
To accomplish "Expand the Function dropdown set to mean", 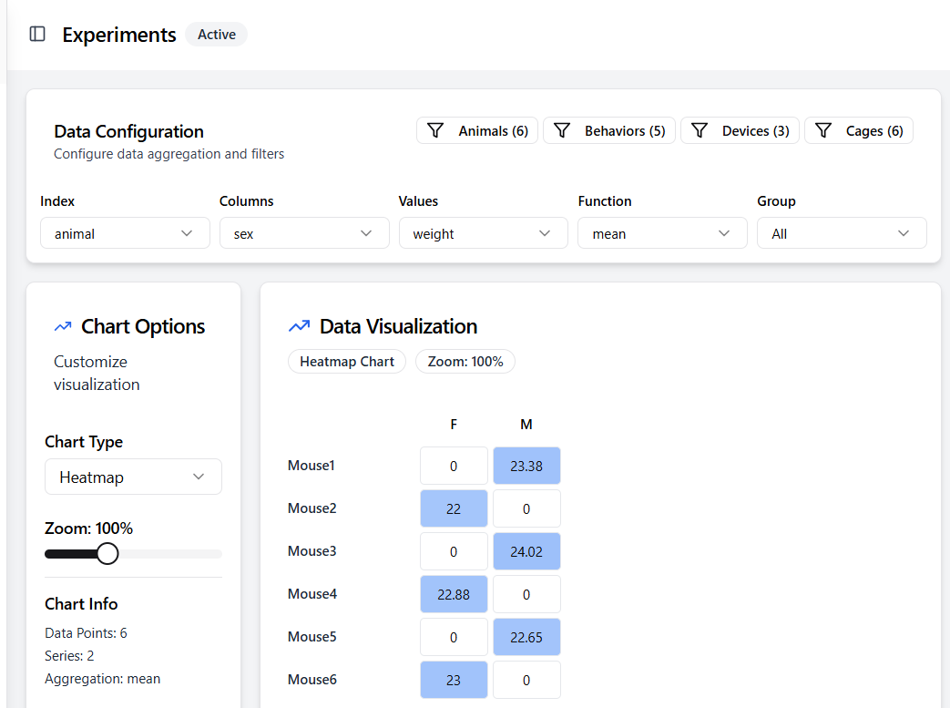I will pyautogui.click(x=662, y=233).
